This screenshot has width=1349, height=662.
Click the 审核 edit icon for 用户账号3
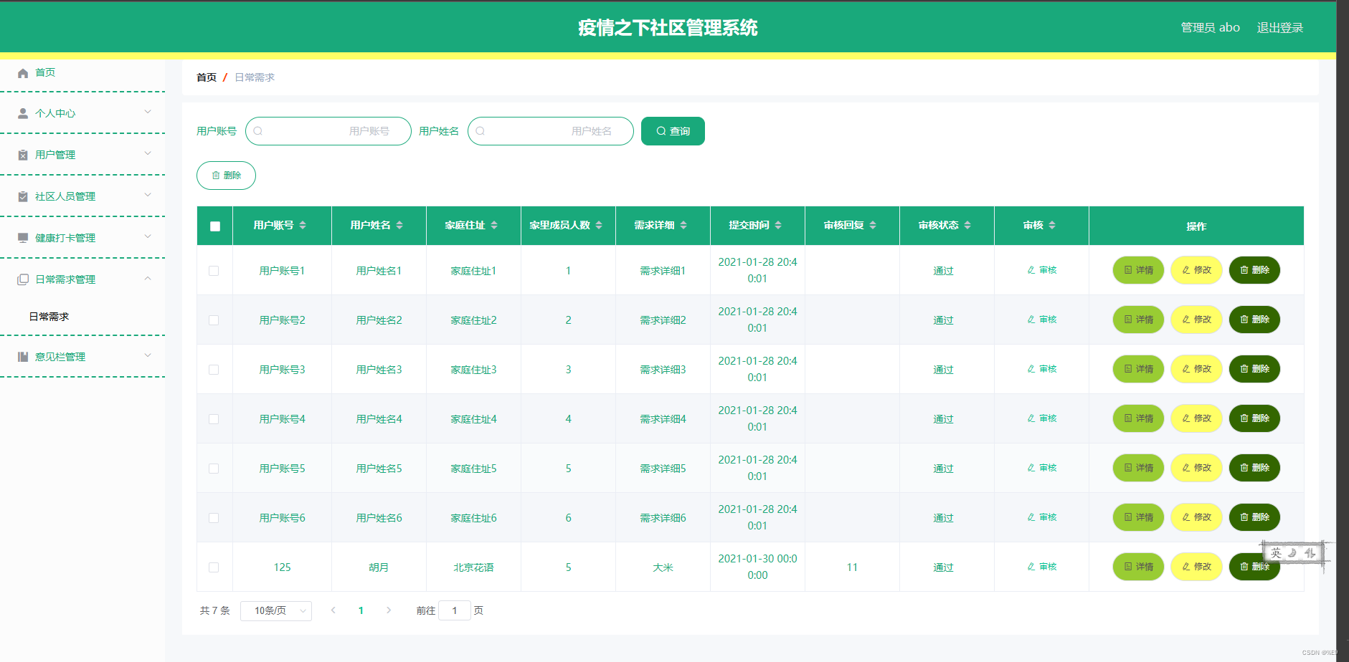click(x=1031, y=369)
